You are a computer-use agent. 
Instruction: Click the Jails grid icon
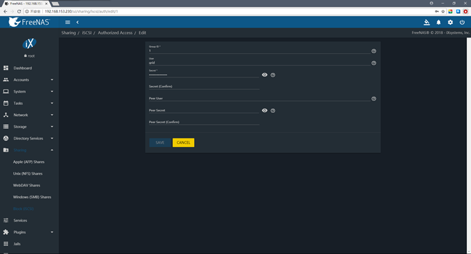coord(6,243)
